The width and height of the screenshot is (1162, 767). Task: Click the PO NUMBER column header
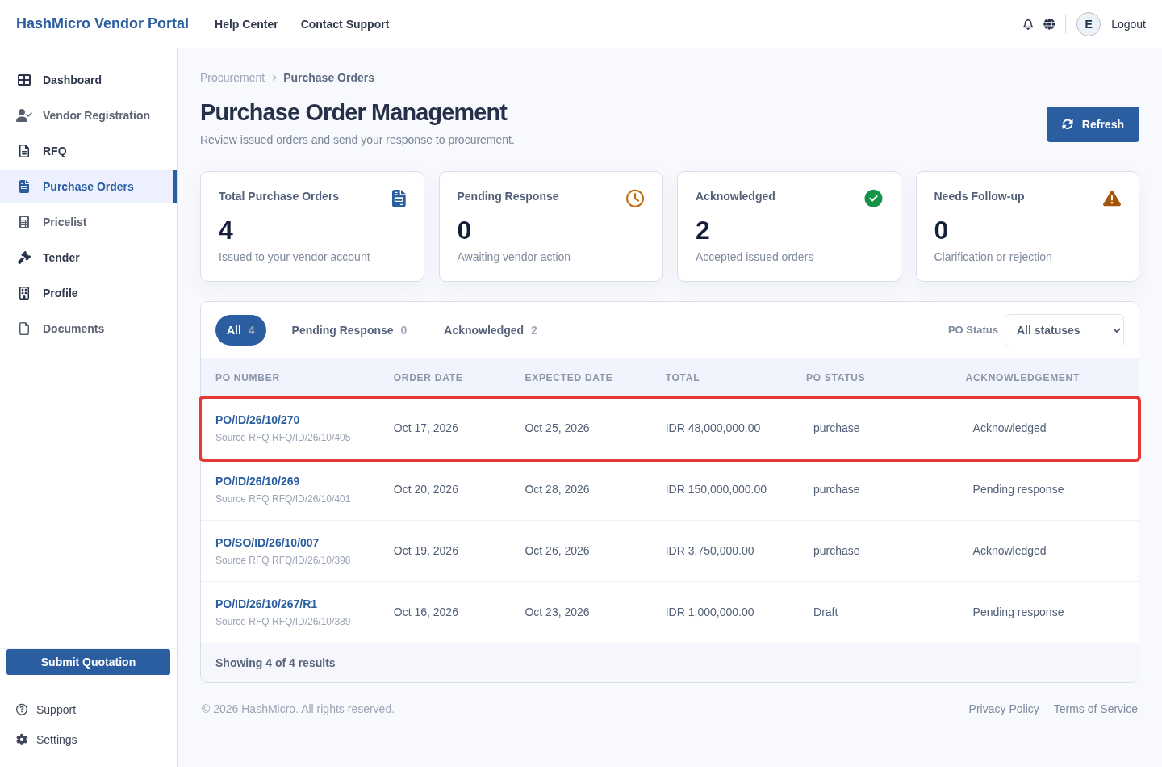tap(248, 378)
